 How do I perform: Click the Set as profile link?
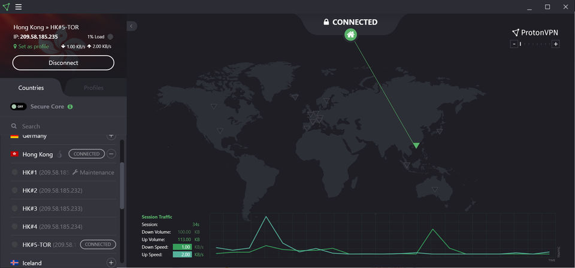coord(33,46)
